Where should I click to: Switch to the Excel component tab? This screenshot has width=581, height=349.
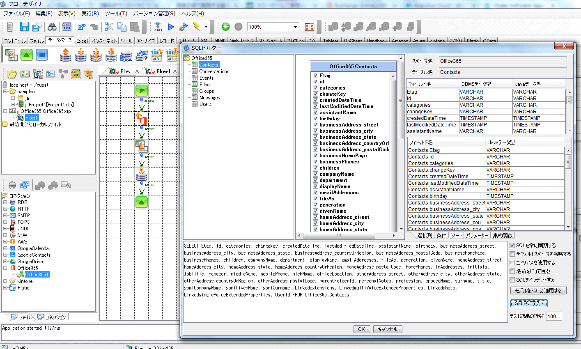(82, 41)
